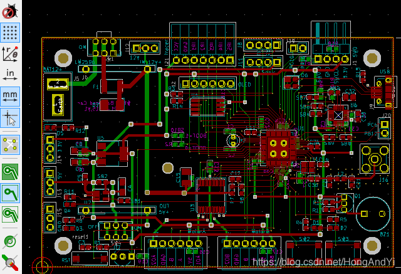Select the top-left mounting hole

[x=63, y=58]
